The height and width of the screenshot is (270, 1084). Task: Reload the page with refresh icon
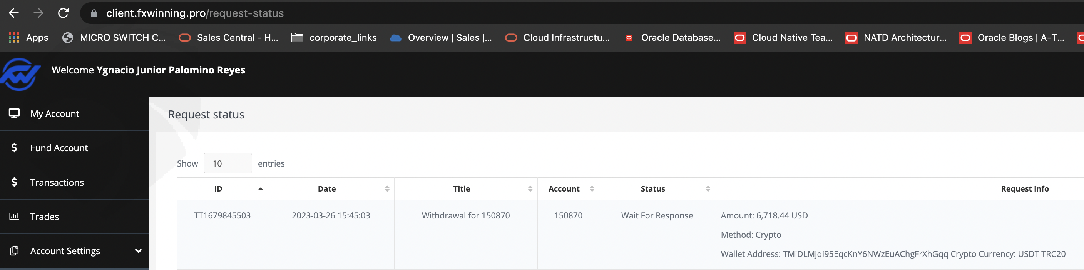click(x=63, y=13)
